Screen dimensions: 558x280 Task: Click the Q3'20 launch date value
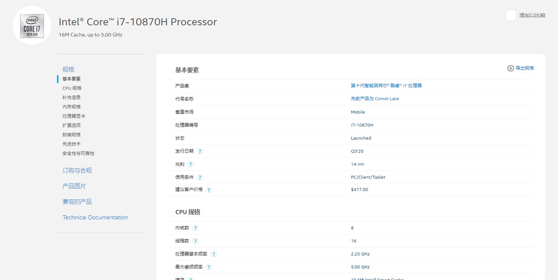tap(357, 151)
